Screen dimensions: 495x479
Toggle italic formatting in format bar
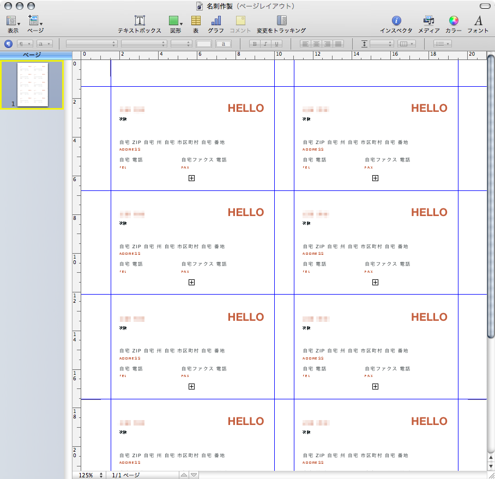(x=266, y=44)
